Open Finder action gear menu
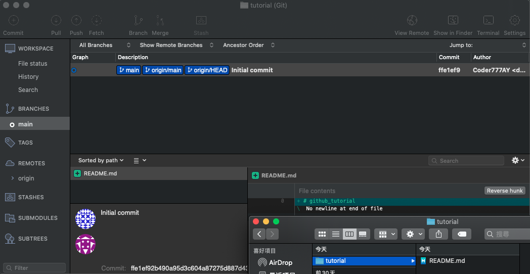530x274 pixels. tap(413, 234)
